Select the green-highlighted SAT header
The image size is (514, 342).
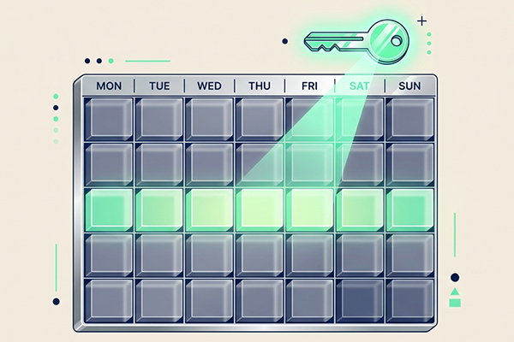[x=358, y=85]
